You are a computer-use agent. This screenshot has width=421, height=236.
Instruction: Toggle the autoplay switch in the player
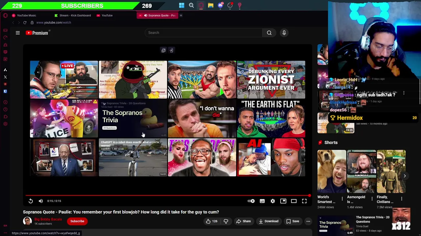click(x=251, y=201)
